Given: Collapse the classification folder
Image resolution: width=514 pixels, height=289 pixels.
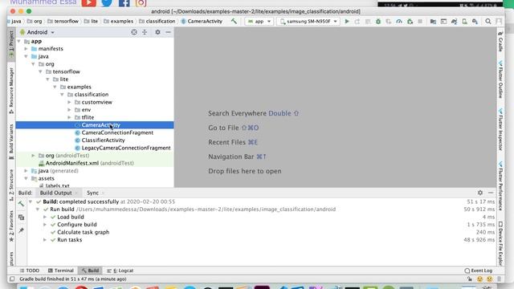Looking at the screenshot, I should coord(62,95).
